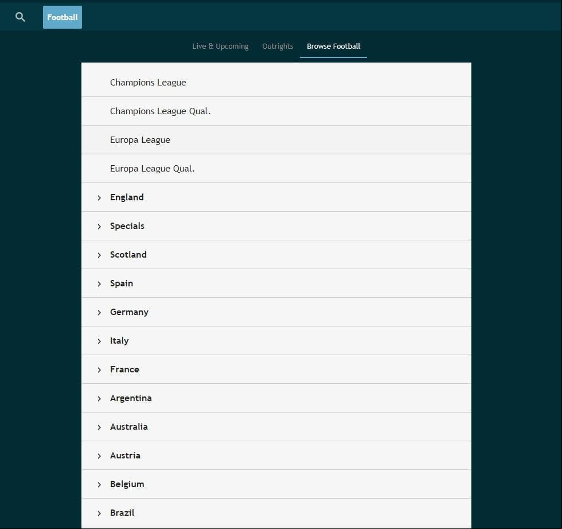This screenshot has width=562, height=529.
Task: Open Europa League Qual. row
Action: coord(276,169)
